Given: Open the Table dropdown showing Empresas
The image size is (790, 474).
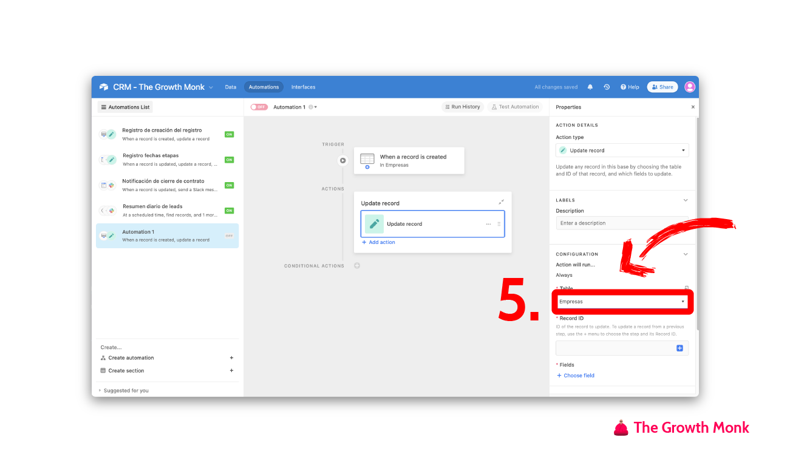Looking at the screenshot, I should (622, 302).
